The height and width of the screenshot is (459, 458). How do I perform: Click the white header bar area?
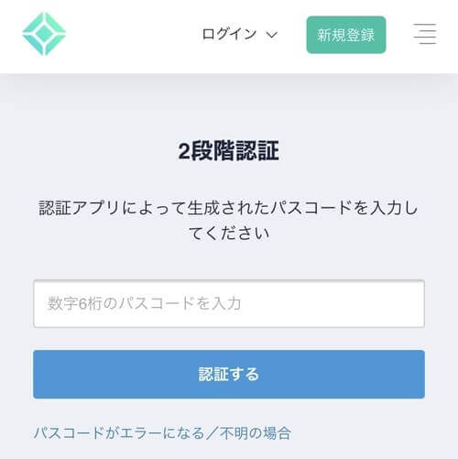(x=229, y=37)
